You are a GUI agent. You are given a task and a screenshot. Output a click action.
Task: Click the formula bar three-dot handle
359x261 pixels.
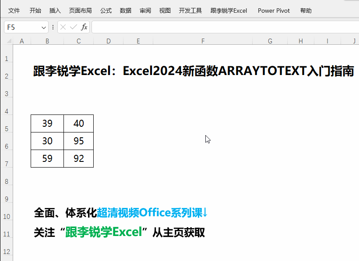pos(53,27)
